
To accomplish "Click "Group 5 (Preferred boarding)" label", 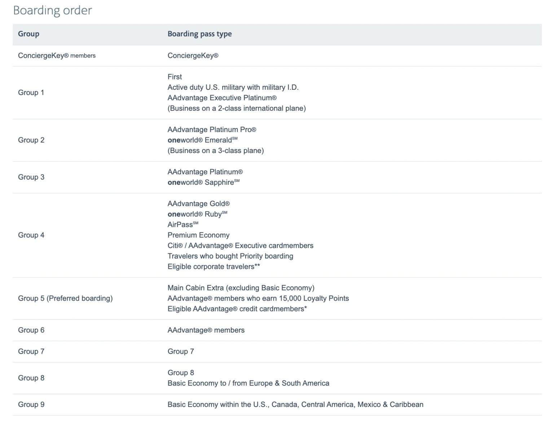I will [65, 298].
